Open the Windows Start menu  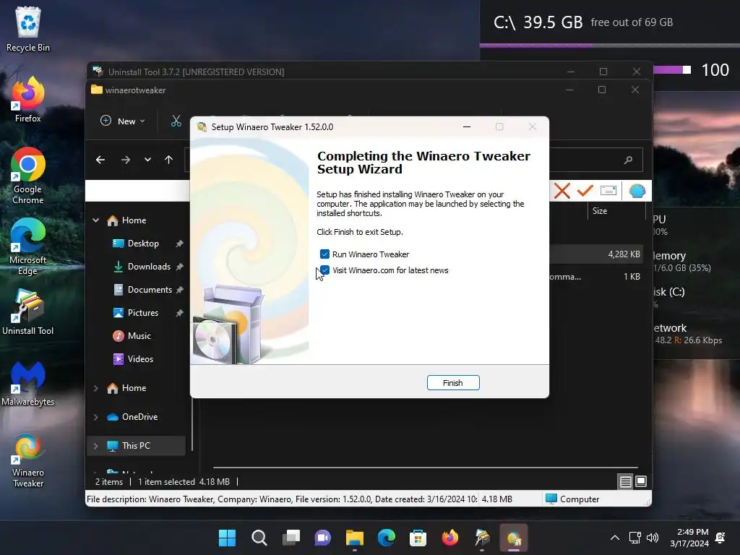coord(227,538)
